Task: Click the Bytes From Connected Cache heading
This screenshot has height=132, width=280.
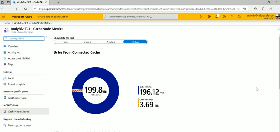Action: point(77,52)
